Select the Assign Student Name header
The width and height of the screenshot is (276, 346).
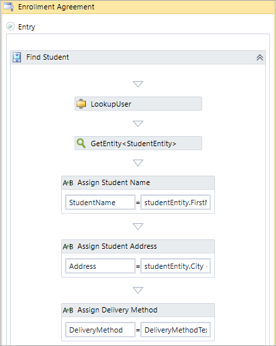(x=138, y=183)
